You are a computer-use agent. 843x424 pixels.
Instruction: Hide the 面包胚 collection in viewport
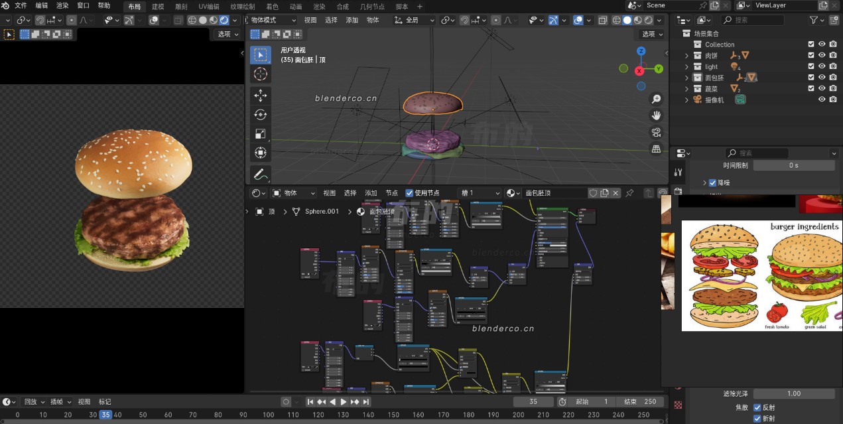pyautogui.click(x=822, y=78)
